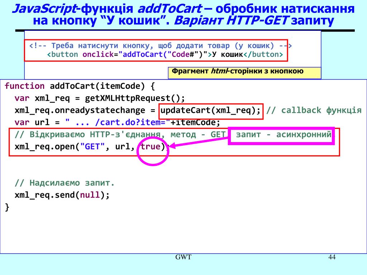Click comment '// Надсилаємо запит.'
367x275 pixels.
click(x=65, y=183)
